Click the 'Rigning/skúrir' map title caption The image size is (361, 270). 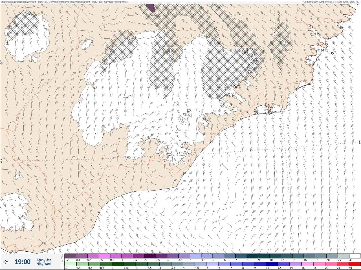coord(64,2)
